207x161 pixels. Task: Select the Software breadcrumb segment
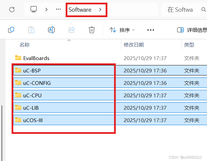click(x=80, y=10)
